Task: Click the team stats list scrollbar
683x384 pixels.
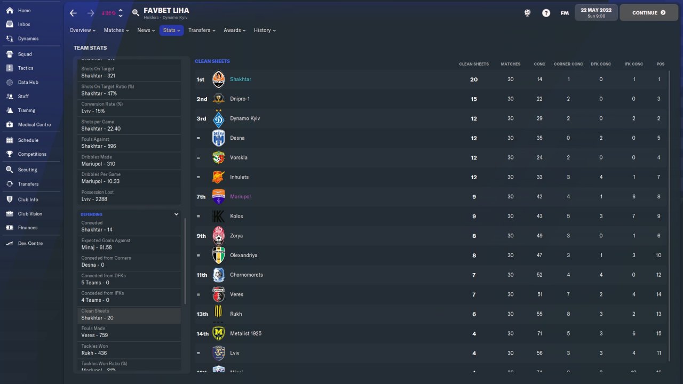Action: click(185, 261)
